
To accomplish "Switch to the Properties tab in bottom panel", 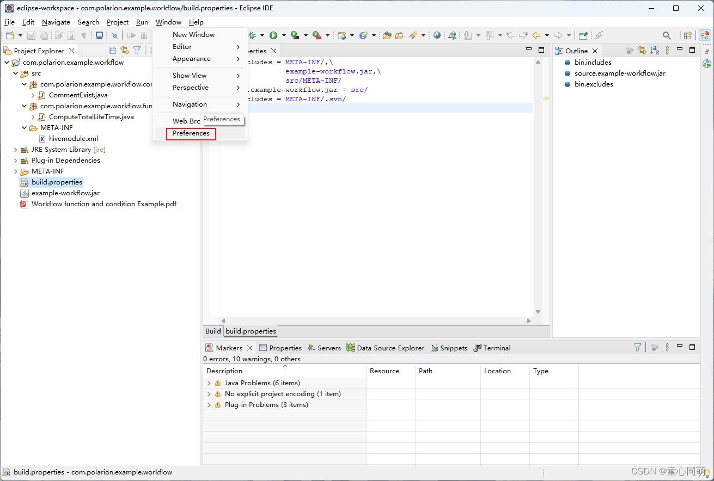I will [x=280, y=348].
